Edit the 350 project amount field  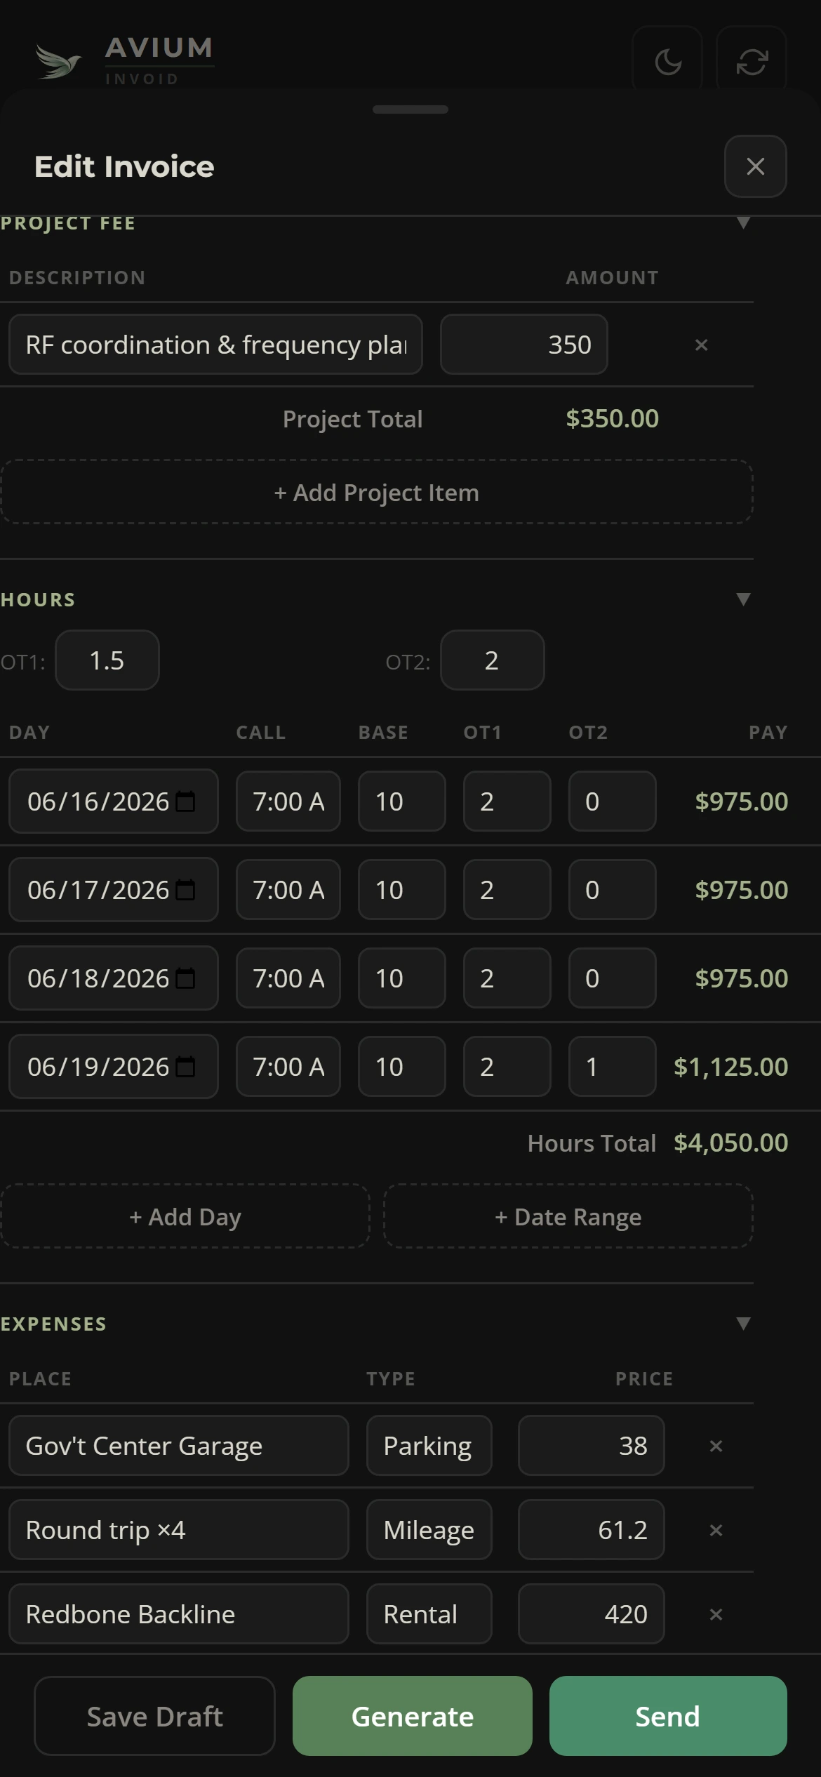(x=523, y=345)
